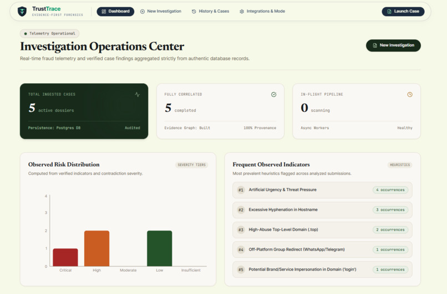Click the Insufficient axis label
Screen dimensions: 447x294
[191, 270]
